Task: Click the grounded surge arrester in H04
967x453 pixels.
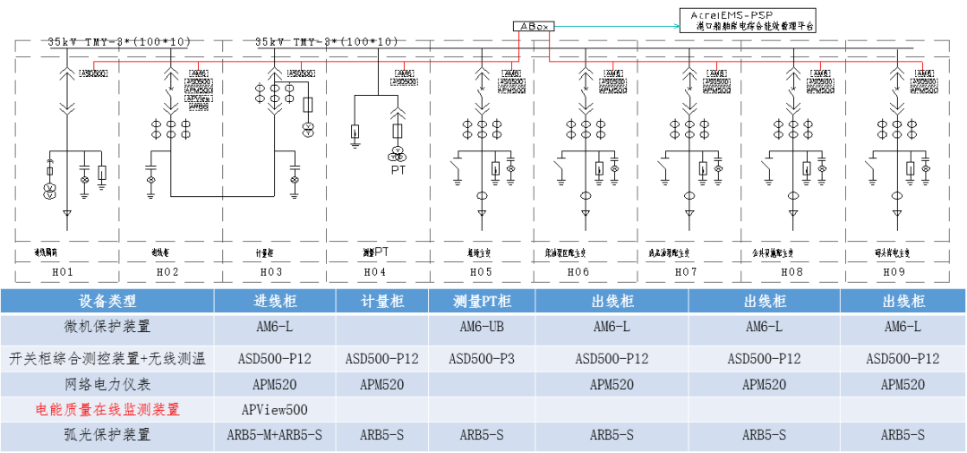Action: click(355, 138)
